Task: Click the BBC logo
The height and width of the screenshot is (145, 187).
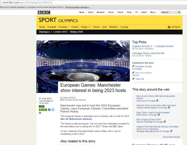Action: coord(44,12)
